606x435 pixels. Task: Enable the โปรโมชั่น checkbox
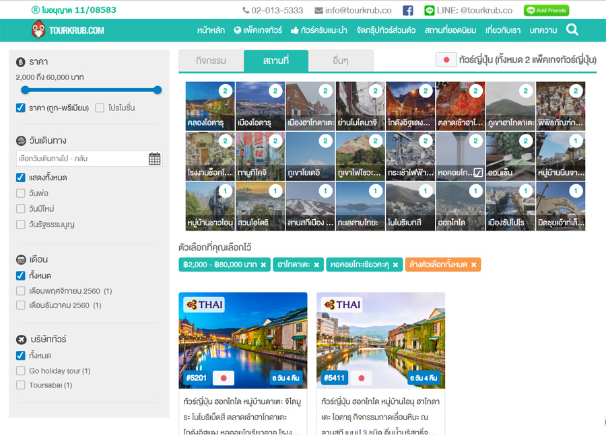[100, 108]
